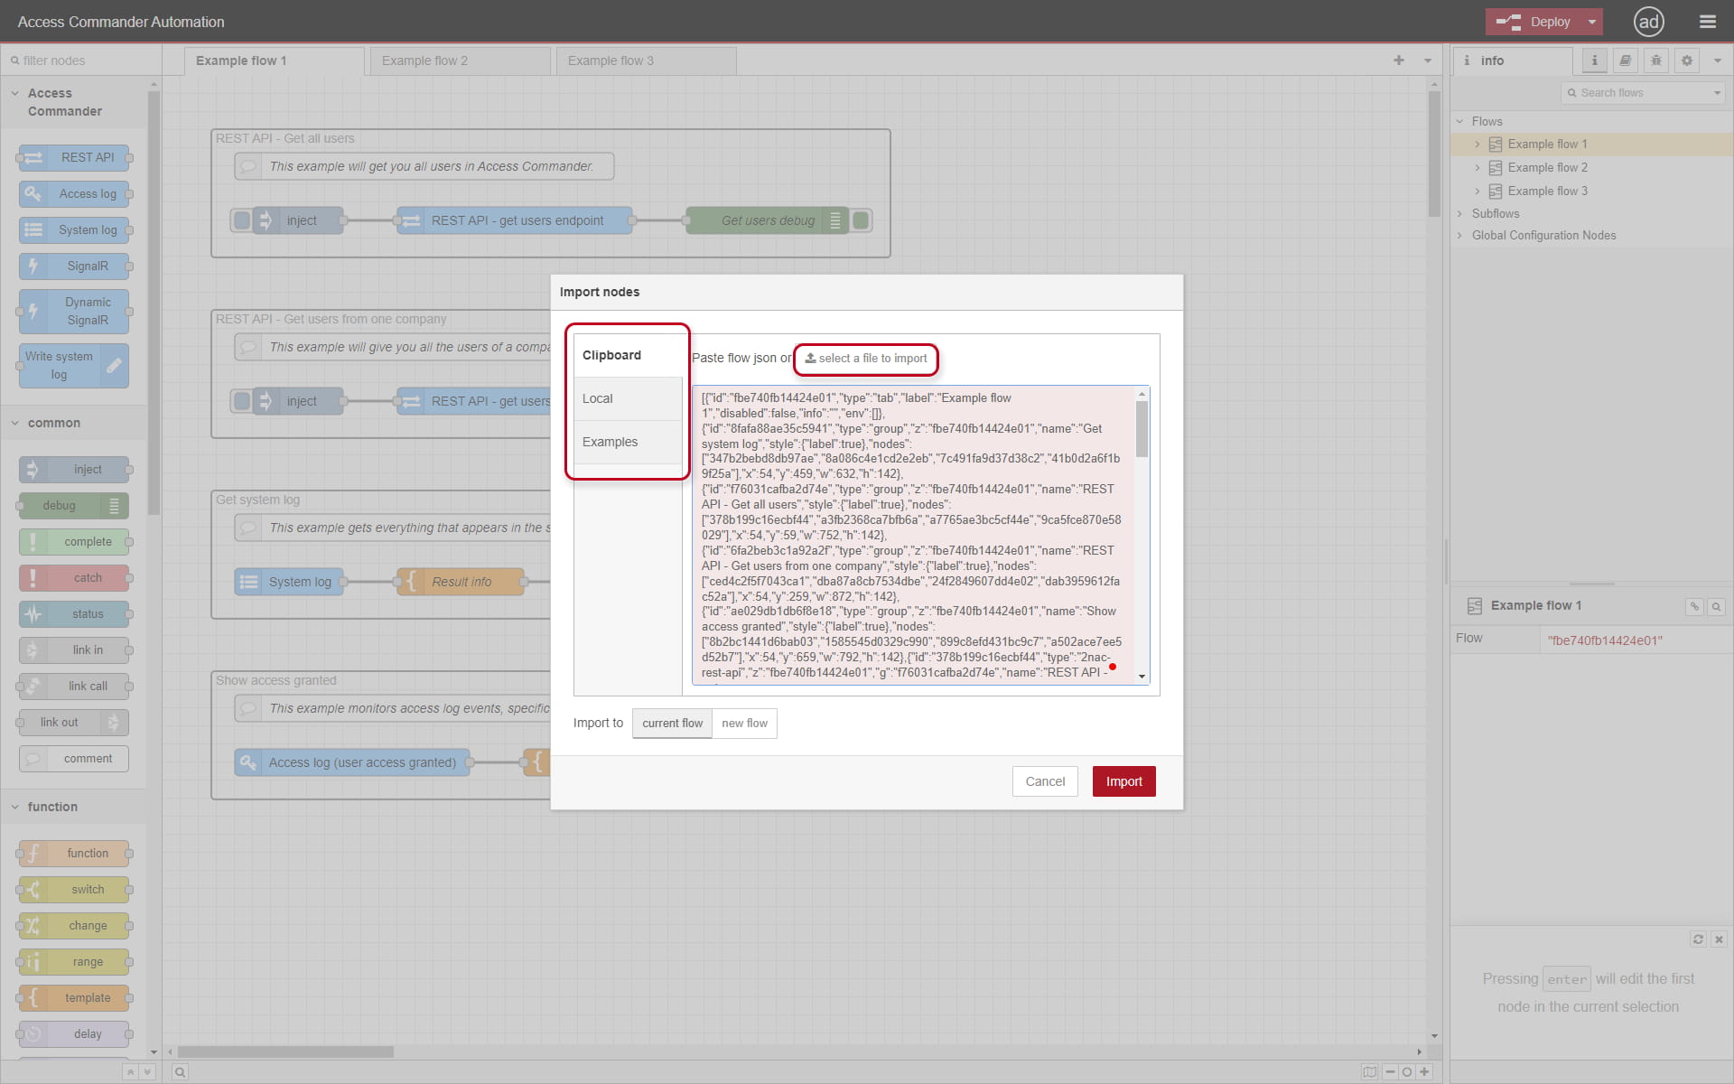1734x1084 pixels.
Task: Expand the Subflows tree section
Action: pos(1459,214)
